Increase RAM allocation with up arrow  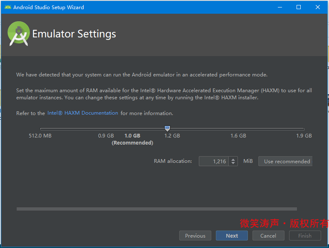[233, 160]
